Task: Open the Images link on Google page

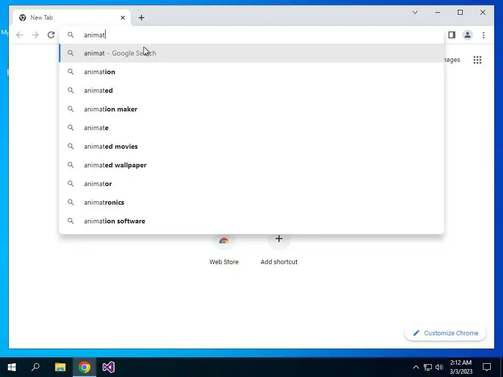Action: pos(452,60)
